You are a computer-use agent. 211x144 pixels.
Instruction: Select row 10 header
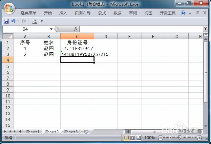pyautogui.click(x=8, y=96)
